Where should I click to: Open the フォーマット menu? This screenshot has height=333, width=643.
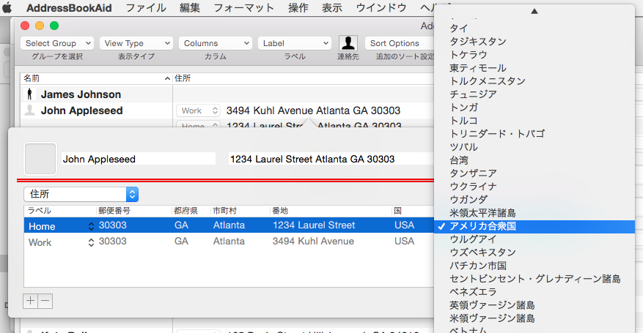243,8
